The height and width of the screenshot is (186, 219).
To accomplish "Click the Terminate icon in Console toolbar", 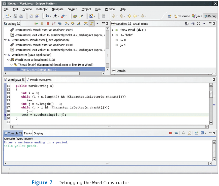I will pyautogui.click(x=170, y=133).
